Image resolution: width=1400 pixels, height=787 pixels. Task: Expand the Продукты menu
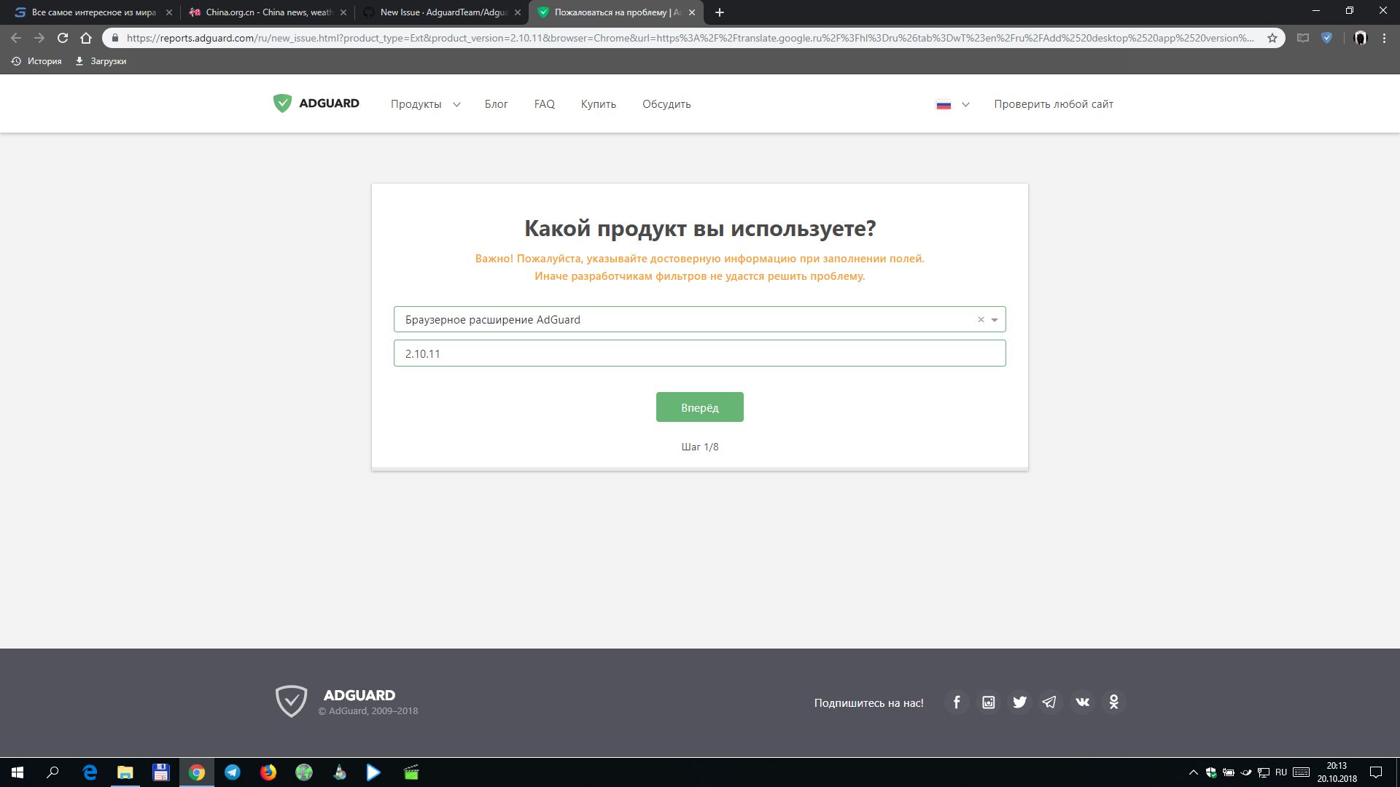(425, 104)
